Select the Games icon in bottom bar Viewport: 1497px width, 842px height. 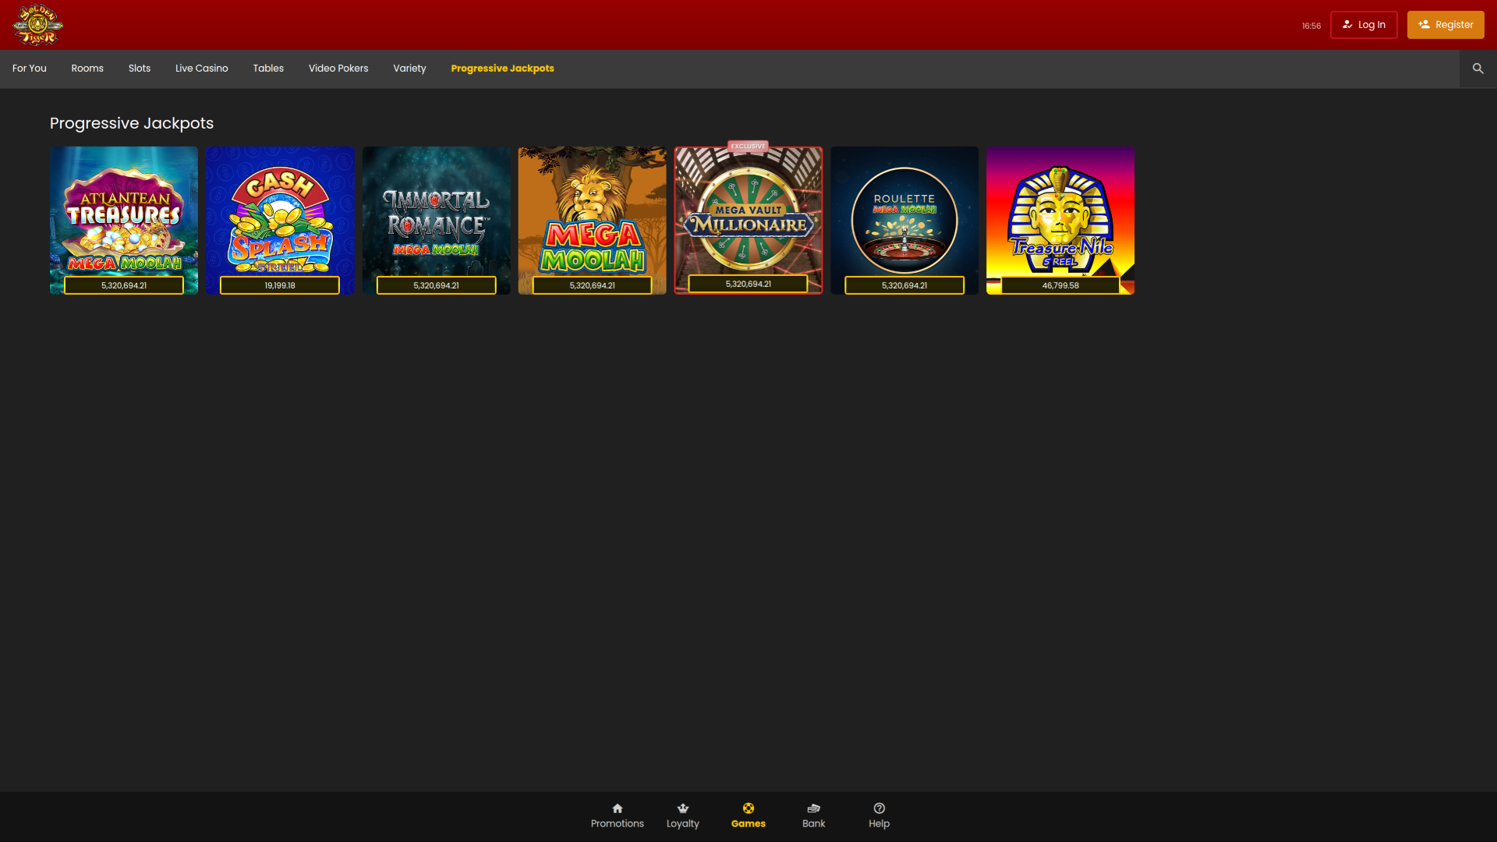(748, 808)
